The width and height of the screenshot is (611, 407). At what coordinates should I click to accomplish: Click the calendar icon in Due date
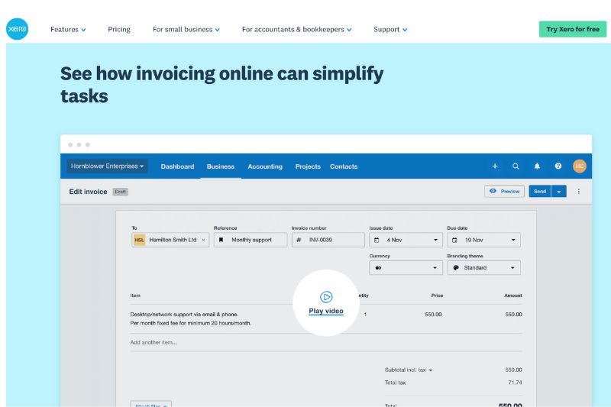454,241
